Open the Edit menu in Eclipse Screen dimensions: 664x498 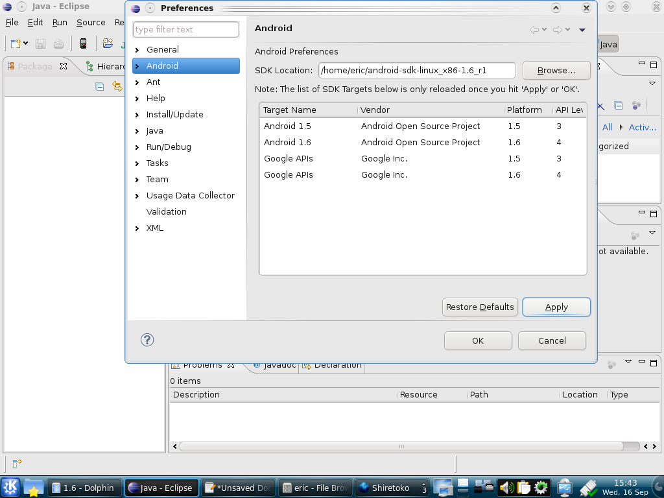pyautogui.click(x=35, y=23)
